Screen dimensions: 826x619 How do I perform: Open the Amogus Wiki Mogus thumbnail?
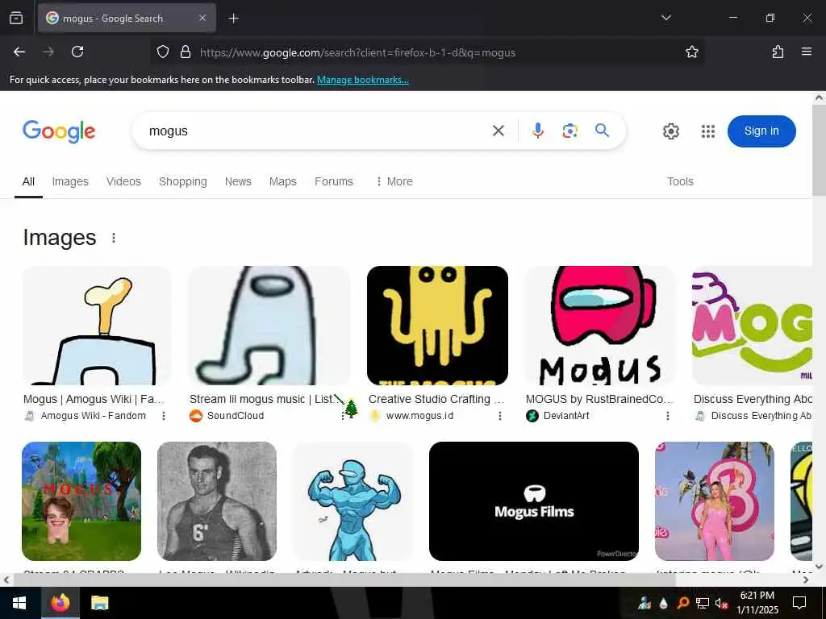click(x=97, y=326)
